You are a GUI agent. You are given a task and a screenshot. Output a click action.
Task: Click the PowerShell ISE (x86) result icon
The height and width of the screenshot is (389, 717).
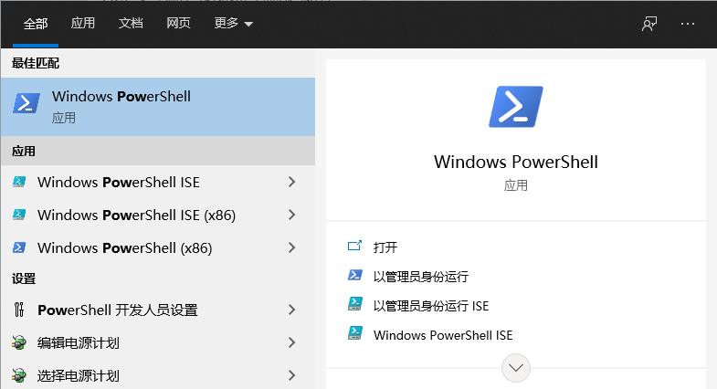click(x=19, y=215)
